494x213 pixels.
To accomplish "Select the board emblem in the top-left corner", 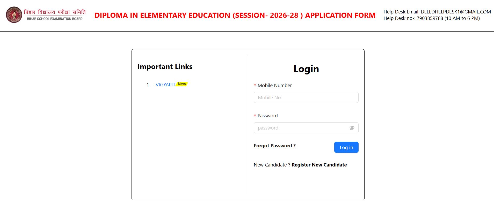I will coord(14,14).
